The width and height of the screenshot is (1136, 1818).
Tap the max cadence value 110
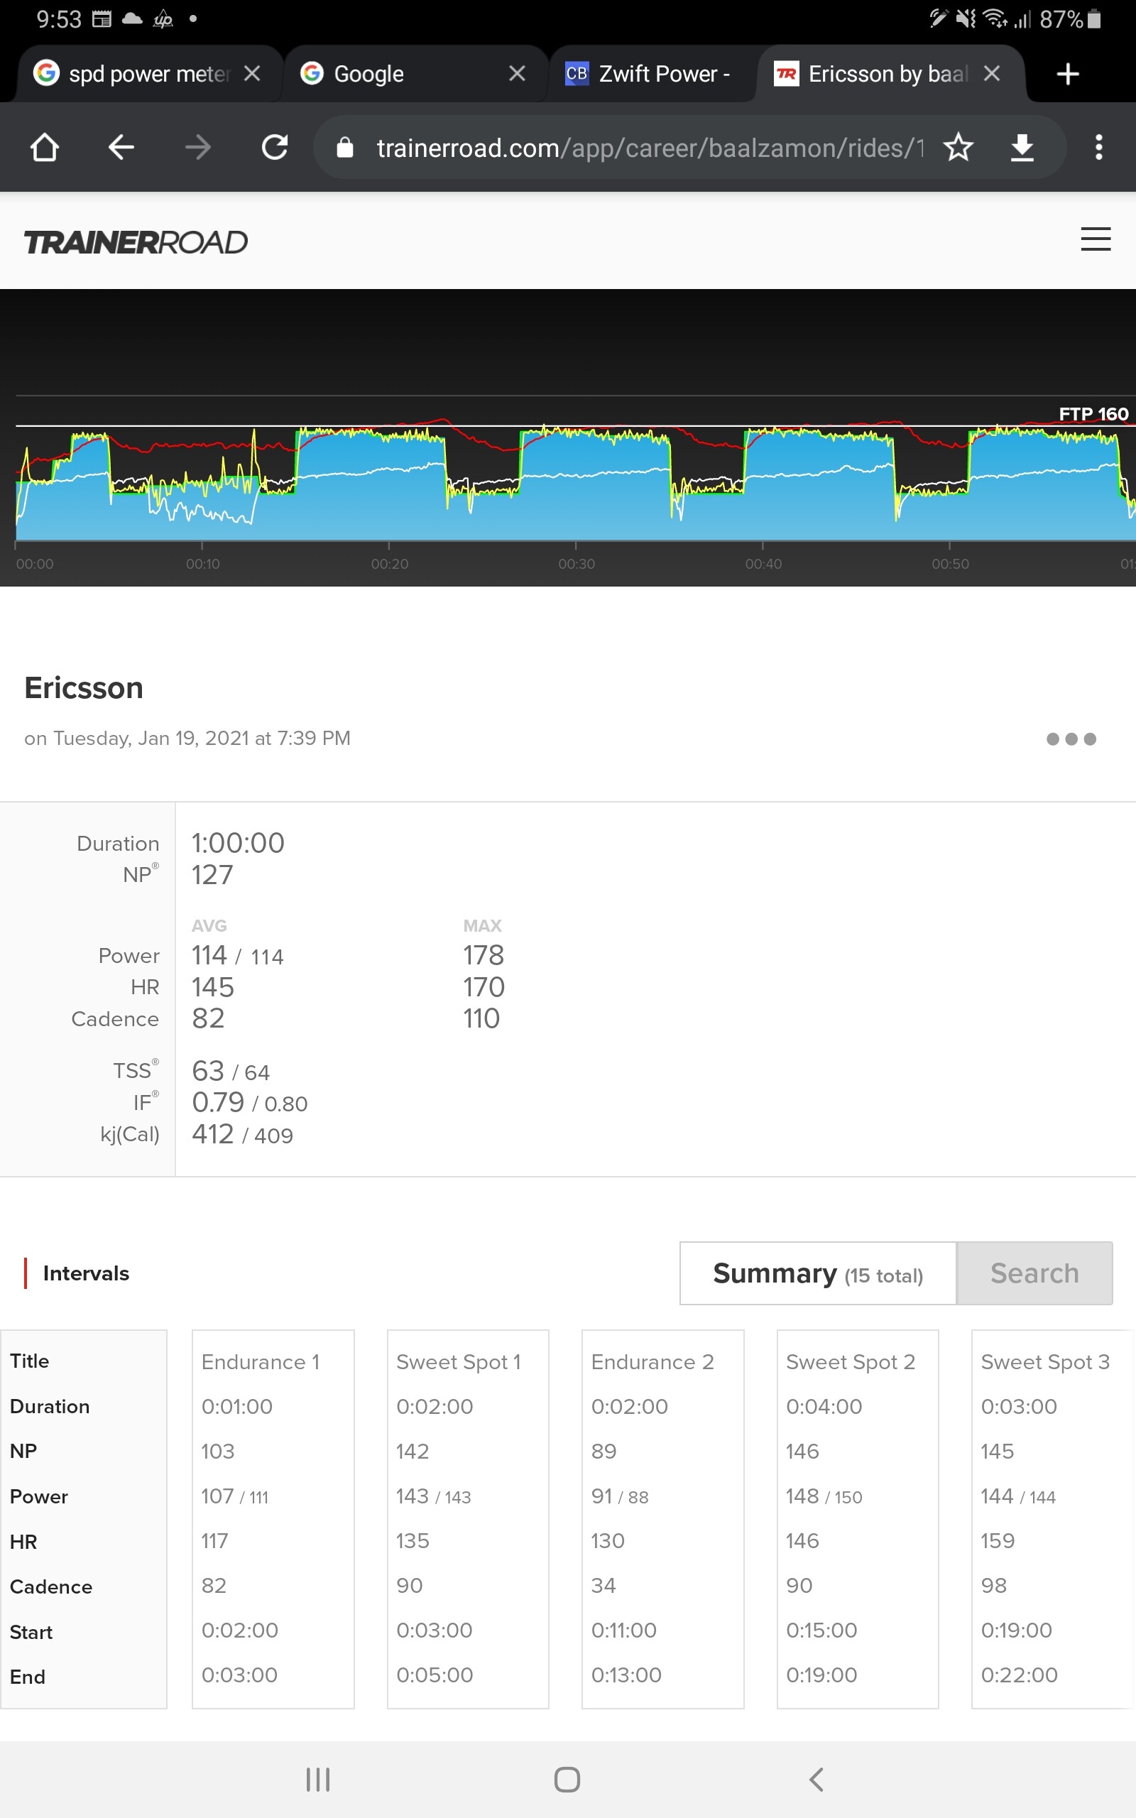[x=481, y=1018]
